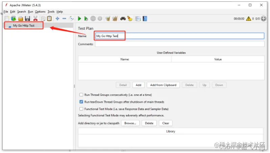
Task: Open the Tools menu
Action: 51,12
